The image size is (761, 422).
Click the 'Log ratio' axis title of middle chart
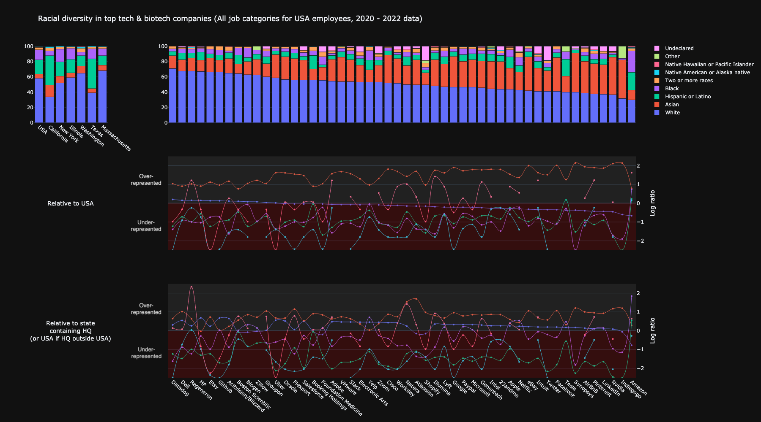[x=652, y=203]
